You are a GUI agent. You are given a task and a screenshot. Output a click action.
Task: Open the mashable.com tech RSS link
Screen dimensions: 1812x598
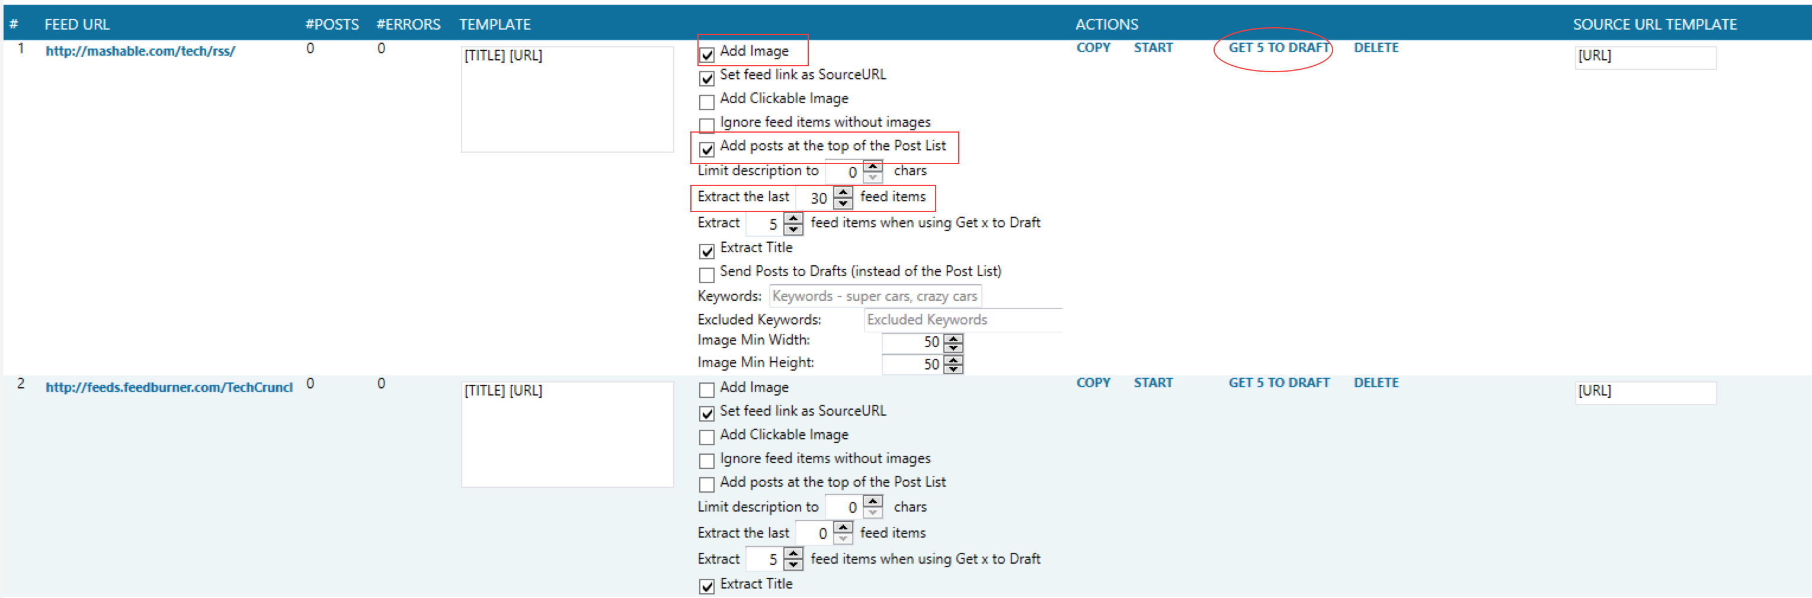(x=140, y=52)
